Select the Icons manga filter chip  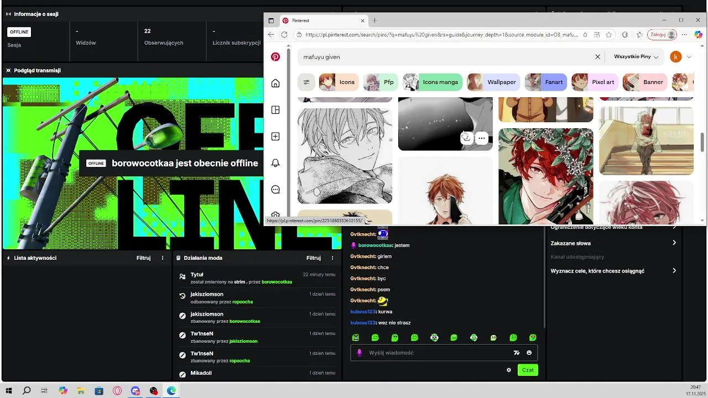click(433, 82)
